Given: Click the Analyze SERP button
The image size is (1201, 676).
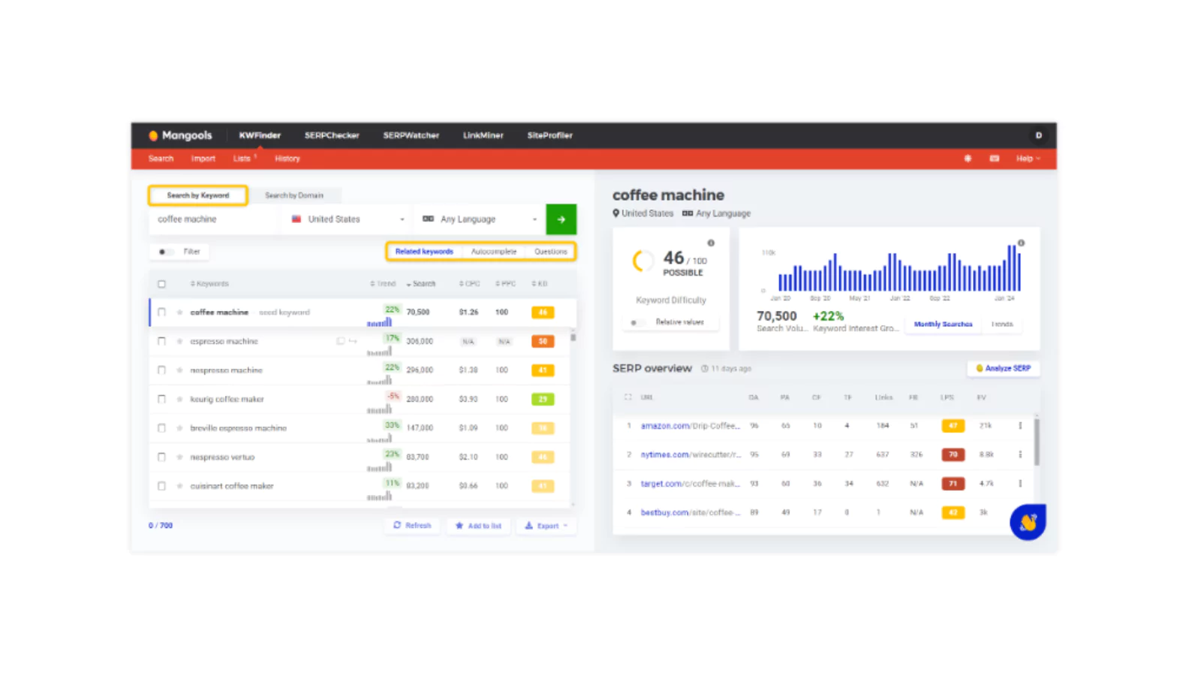Looking at the screenshot, I should (x=1004, y=368).
